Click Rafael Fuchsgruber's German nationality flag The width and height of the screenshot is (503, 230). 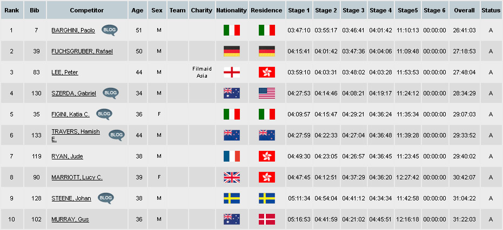pos(231,51)
